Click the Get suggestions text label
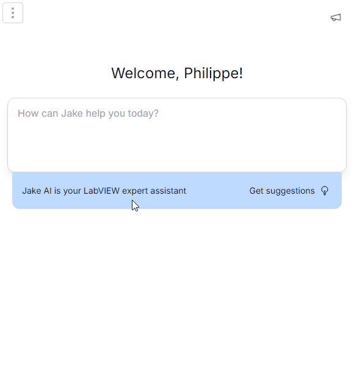The image size is (354, 388). point(282,191)
